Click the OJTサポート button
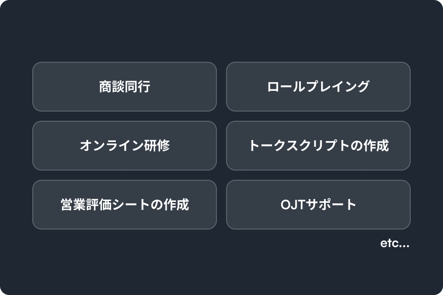 tap(318, 205)
